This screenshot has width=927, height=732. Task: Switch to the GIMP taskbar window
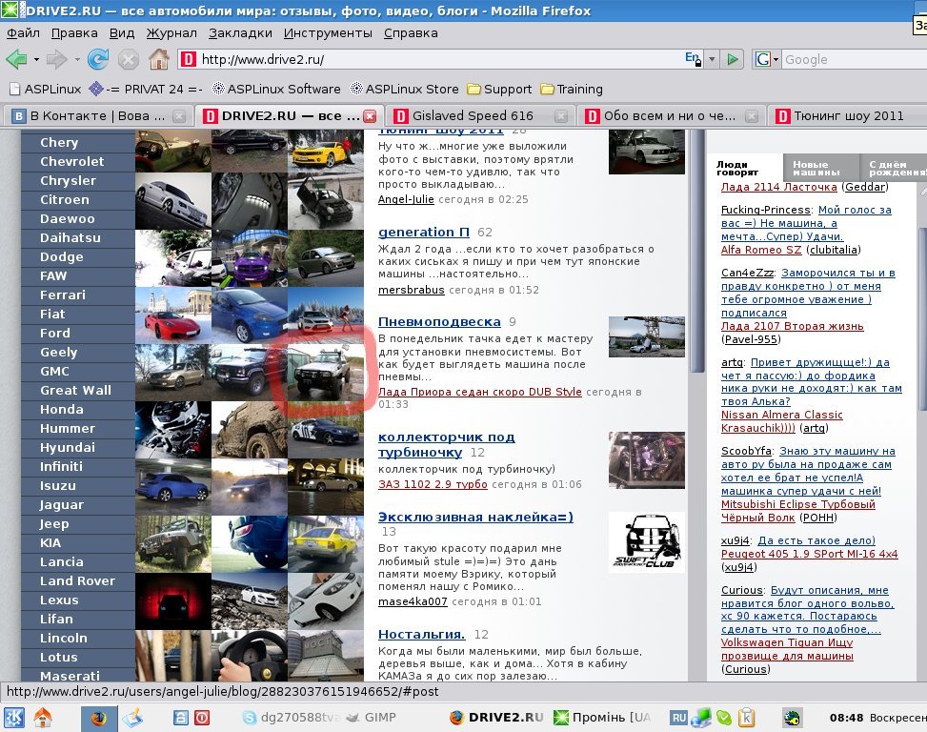point(371,718)
